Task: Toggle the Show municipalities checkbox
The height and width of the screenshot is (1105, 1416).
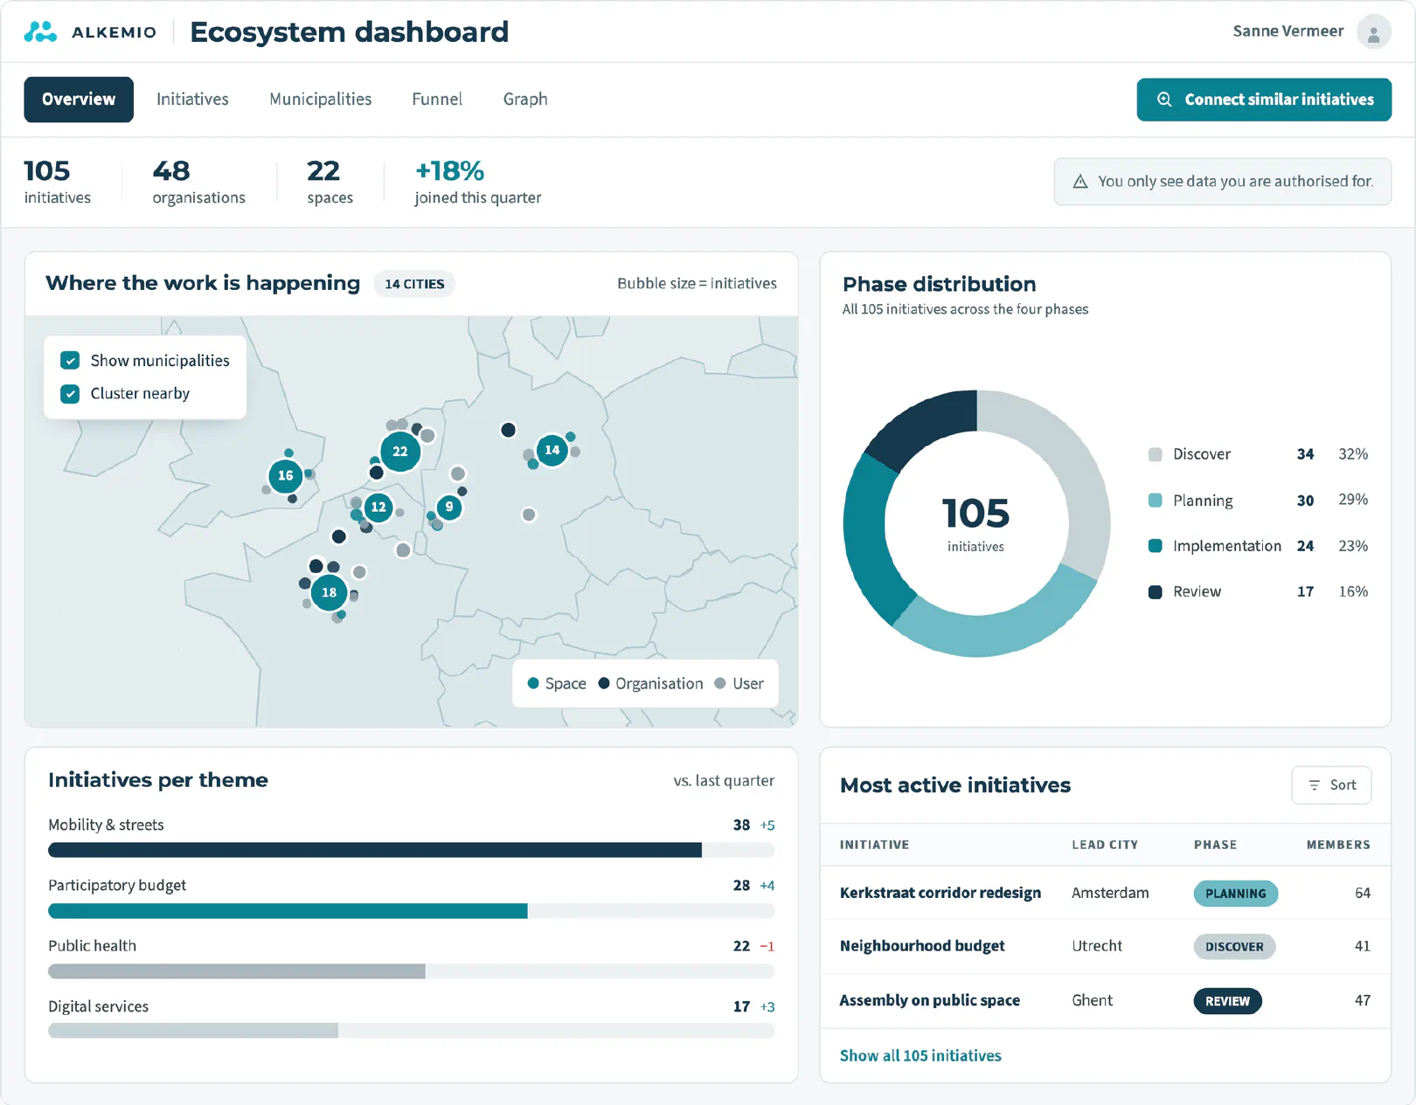Action: 70,361
